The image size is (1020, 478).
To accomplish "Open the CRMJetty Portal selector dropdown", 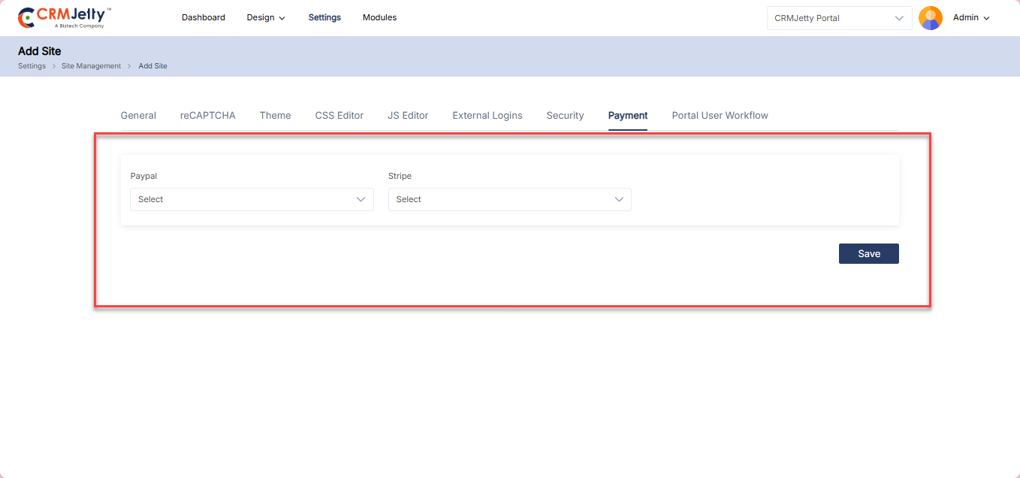I will pyautogui.click(x=839, y=18).
